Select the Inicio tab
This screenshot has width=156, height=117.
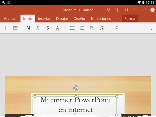click(x=28, y=19)
